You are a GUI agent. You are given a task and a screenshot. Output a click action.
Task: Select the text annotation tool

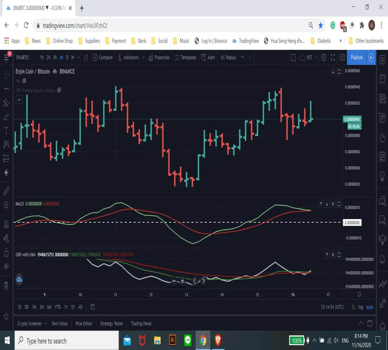(x=6, y=131)
